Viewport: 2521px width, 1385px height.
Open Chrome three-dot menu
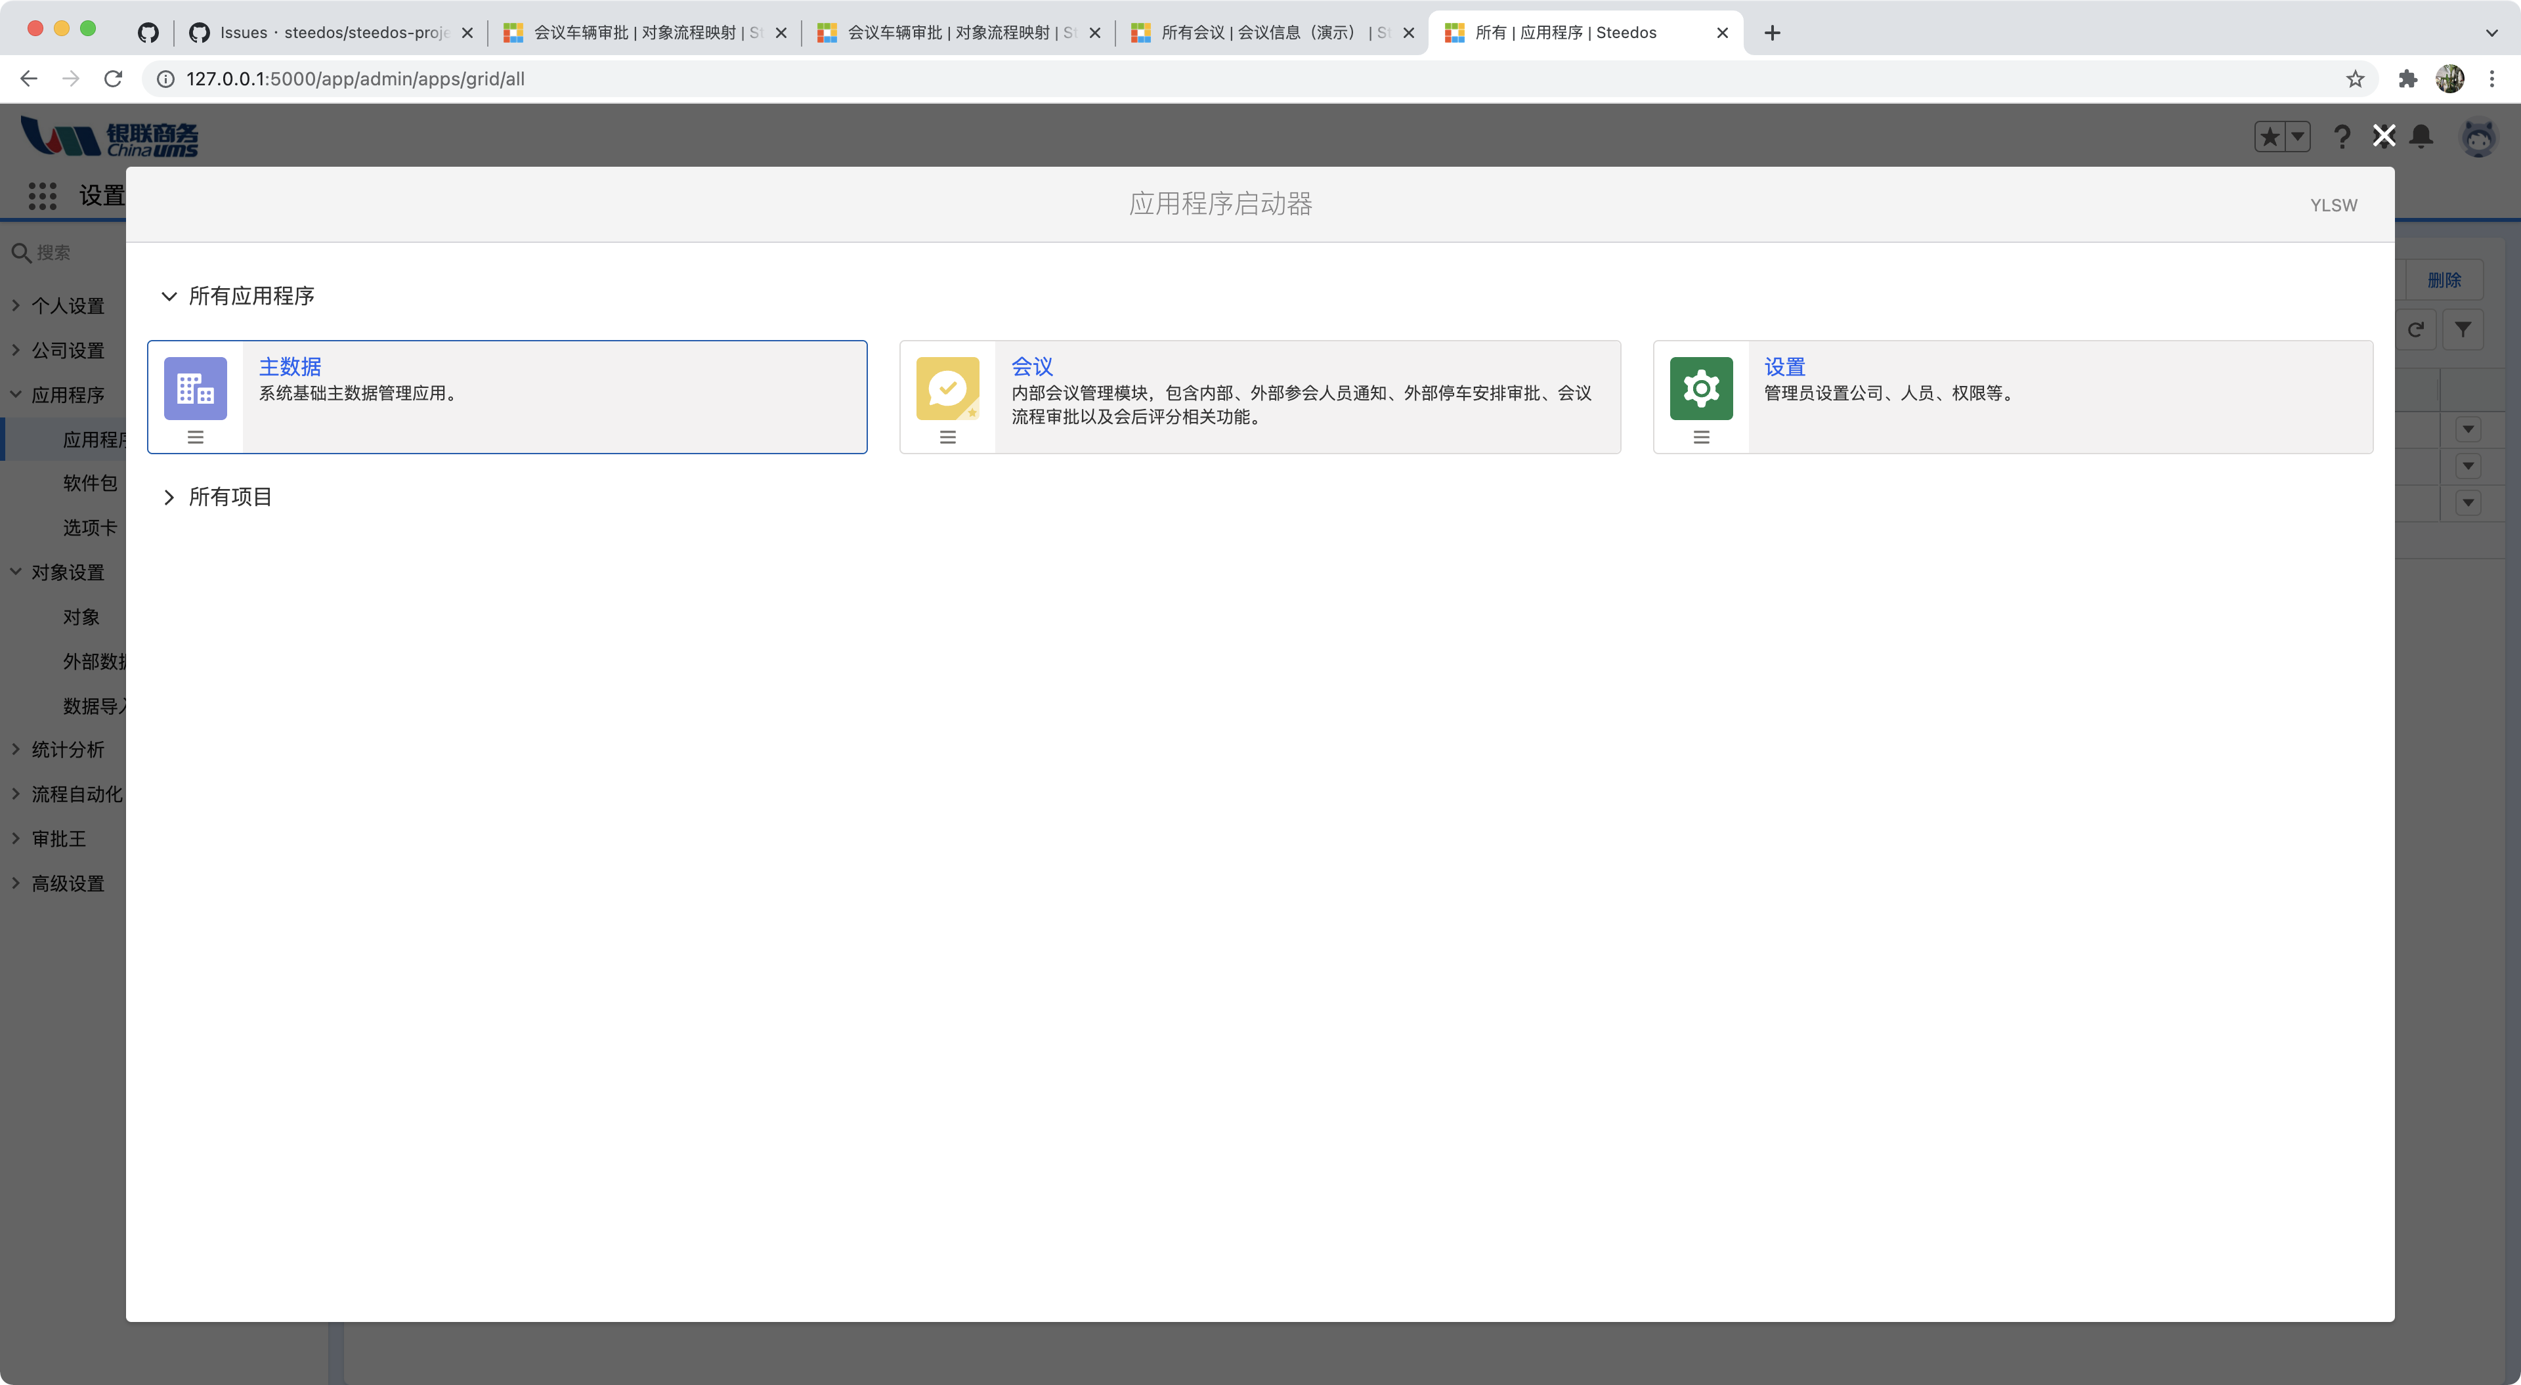click(x=2491, y=78)
